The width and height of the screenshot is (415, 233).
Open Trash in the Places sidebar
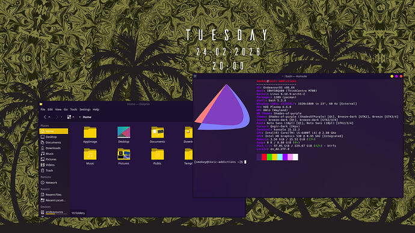point(54,171)
